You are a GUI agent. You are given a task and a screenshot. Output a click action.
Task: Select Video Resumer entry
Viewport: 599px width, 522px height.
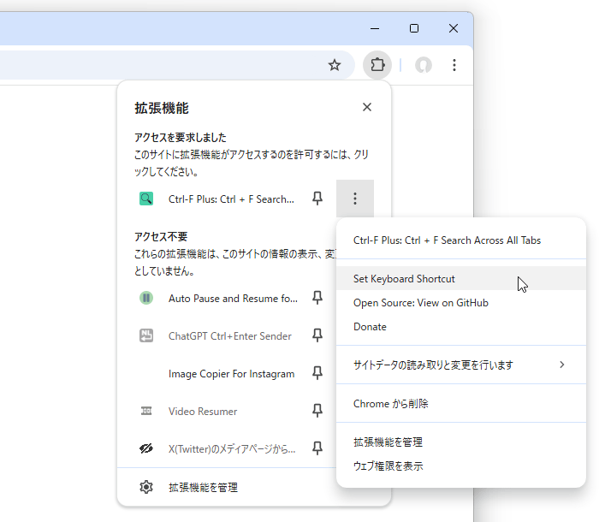click(203, 411)
